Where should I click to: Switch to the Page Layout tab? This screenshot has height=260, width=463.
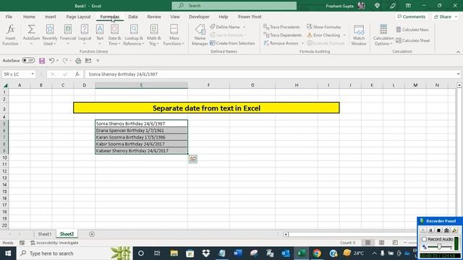coord(78,17)
